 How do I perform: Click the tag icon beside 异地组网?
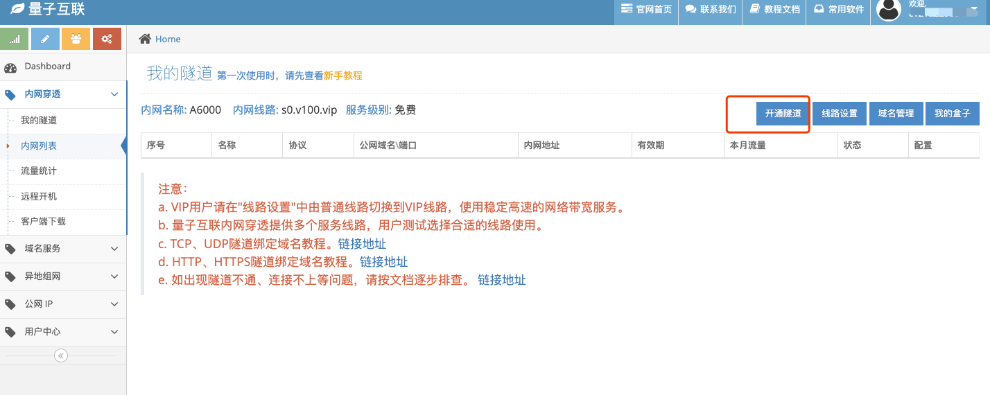(10, 276)
